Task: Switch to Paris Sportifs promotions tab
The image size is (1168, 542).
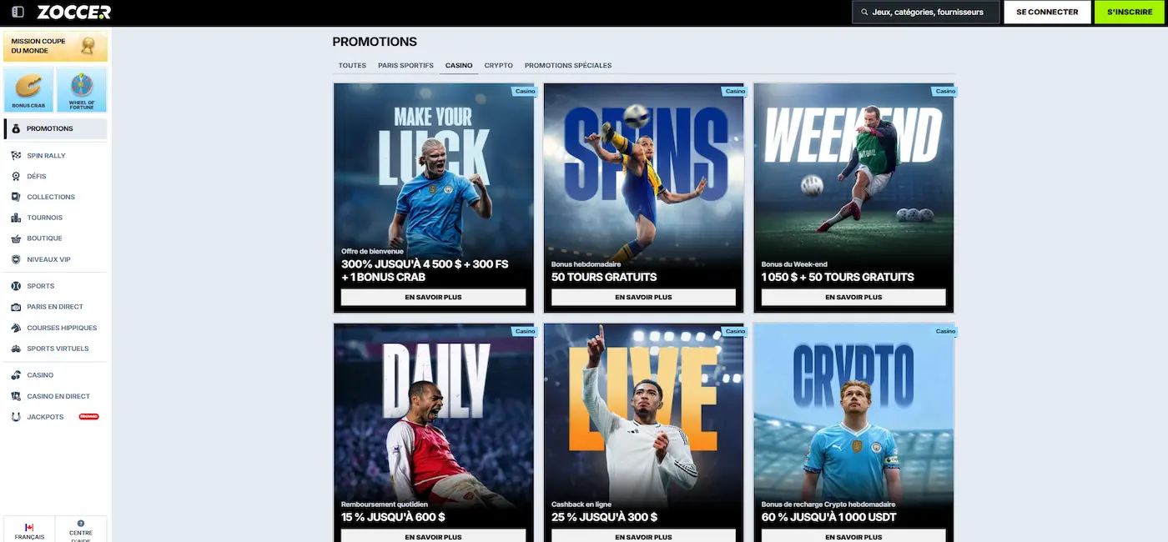Action: tap(405, 65)
